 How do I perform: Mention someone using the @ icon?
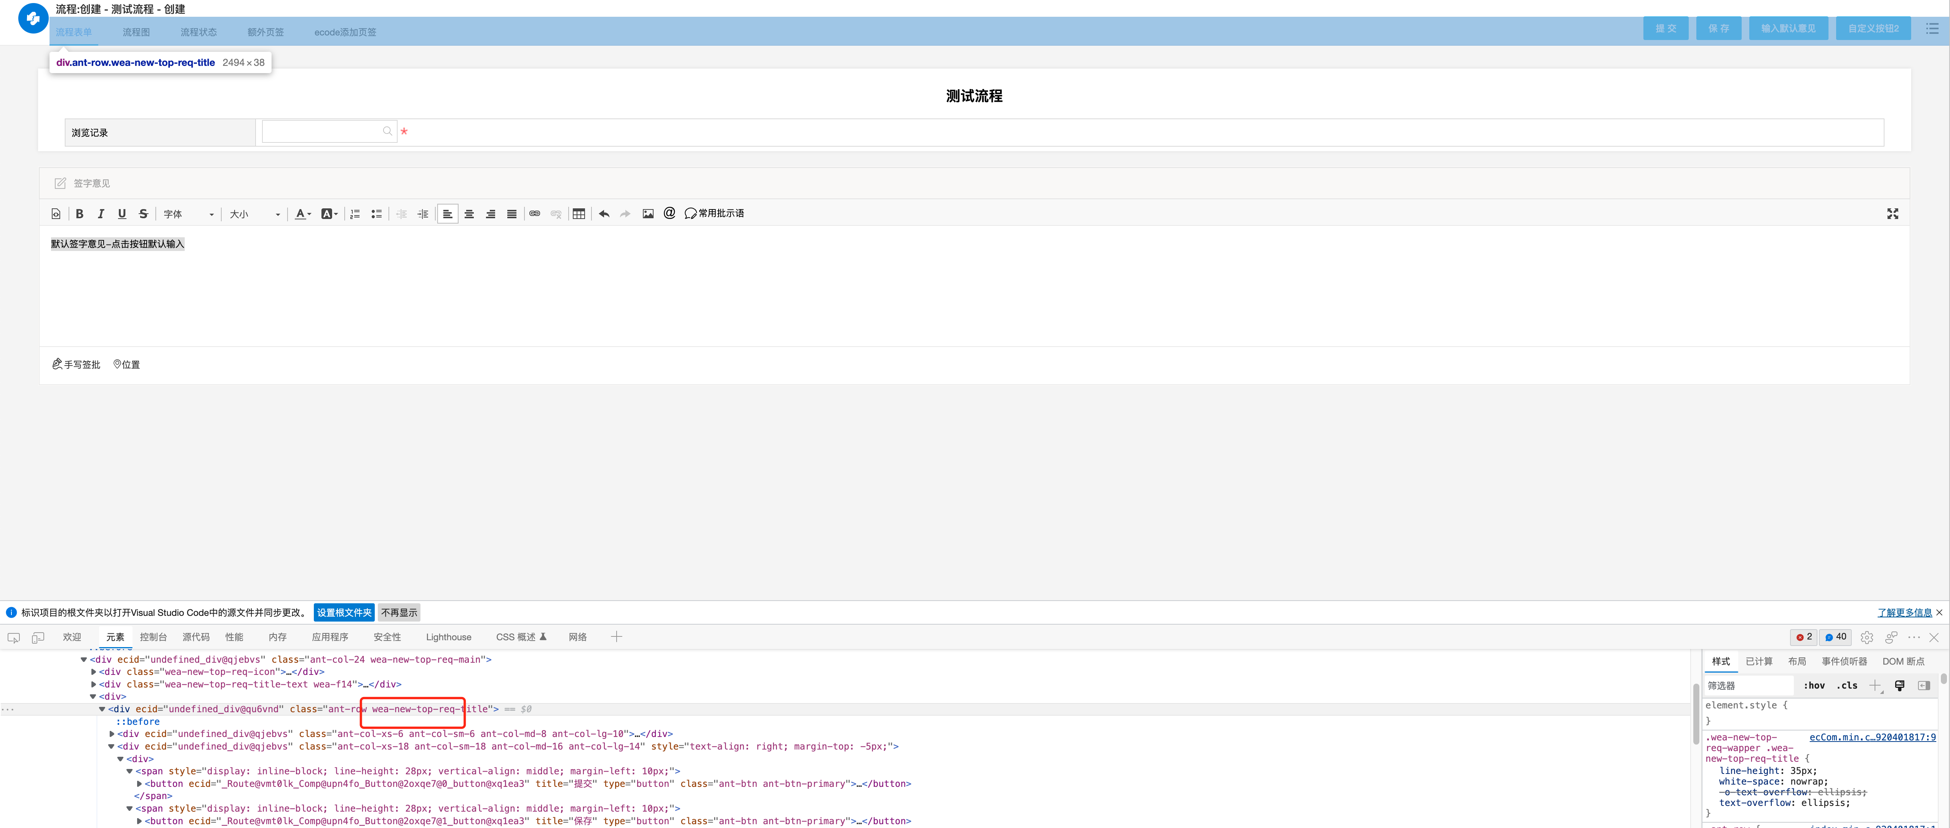[669, 213]
